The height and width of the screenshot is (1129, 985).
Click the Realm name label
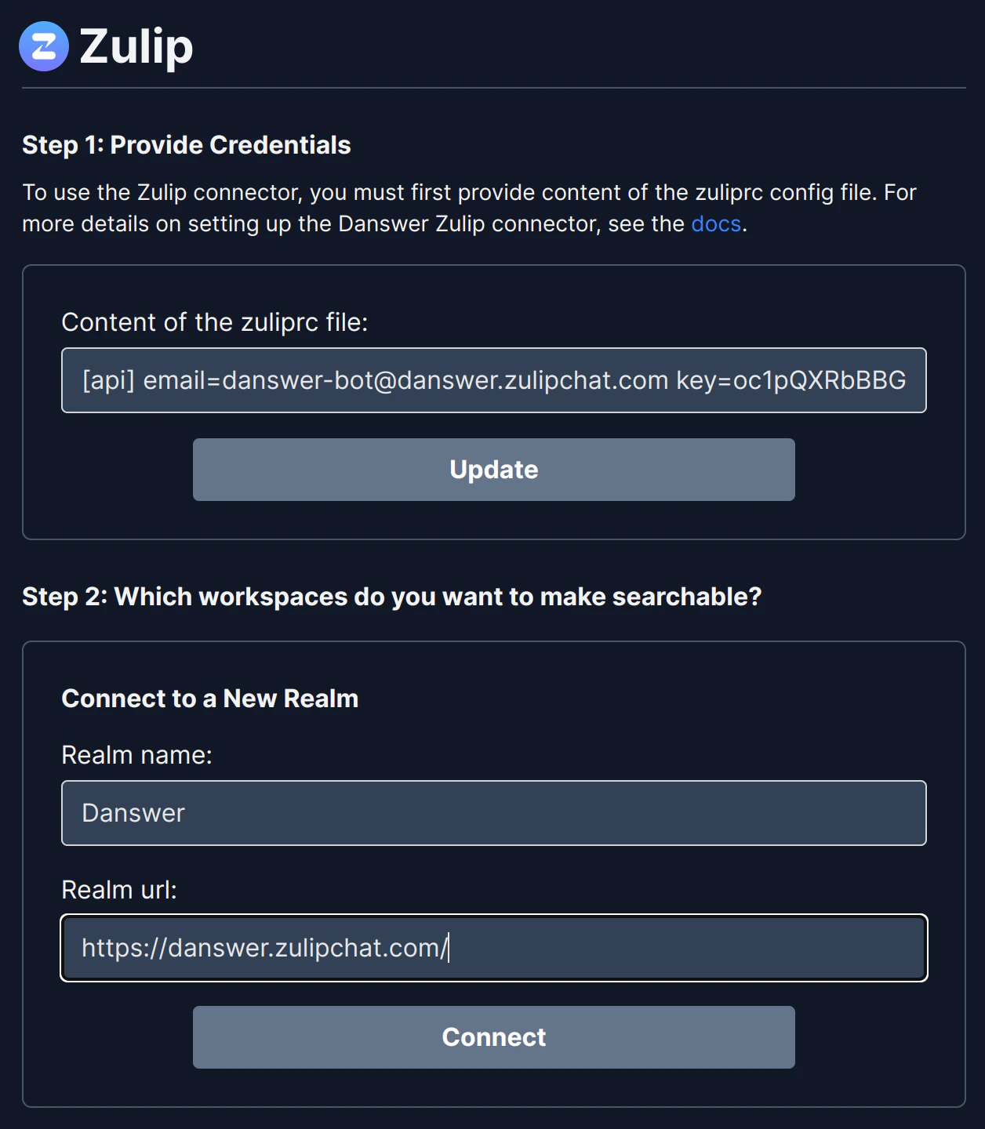coord(137,755)
